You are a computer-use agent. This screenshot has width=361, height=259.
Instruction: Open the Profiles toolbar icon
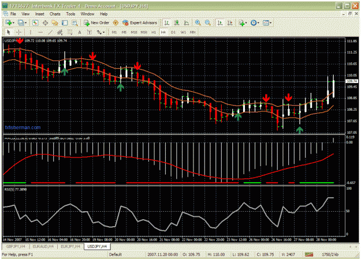coord(21,22)
